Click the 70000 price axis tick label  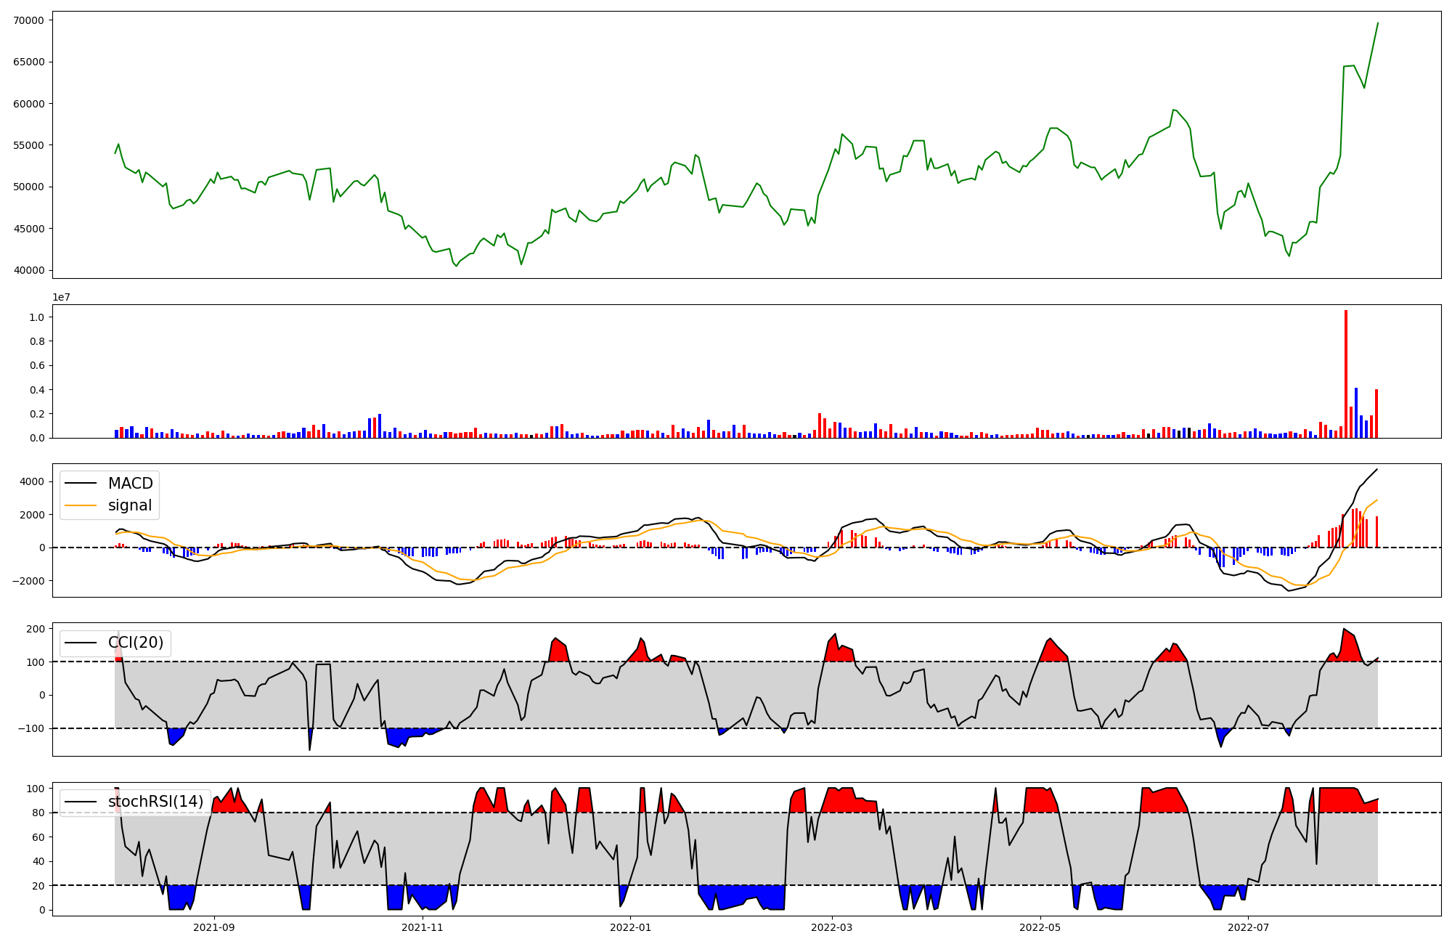coord(29,20)
